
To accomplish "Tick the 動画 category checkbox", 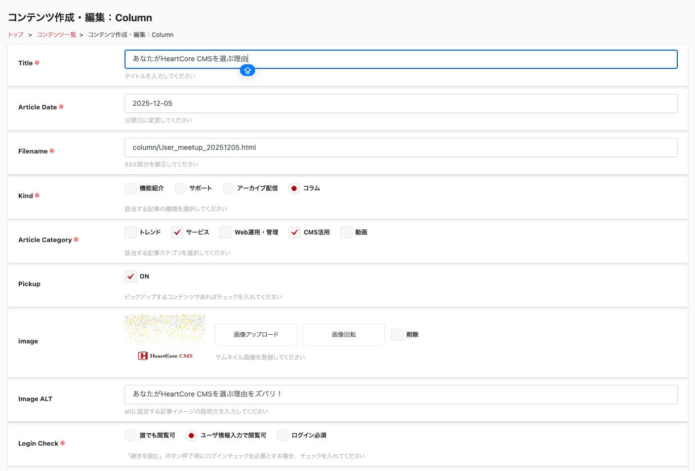I will [x=346, y=232].
